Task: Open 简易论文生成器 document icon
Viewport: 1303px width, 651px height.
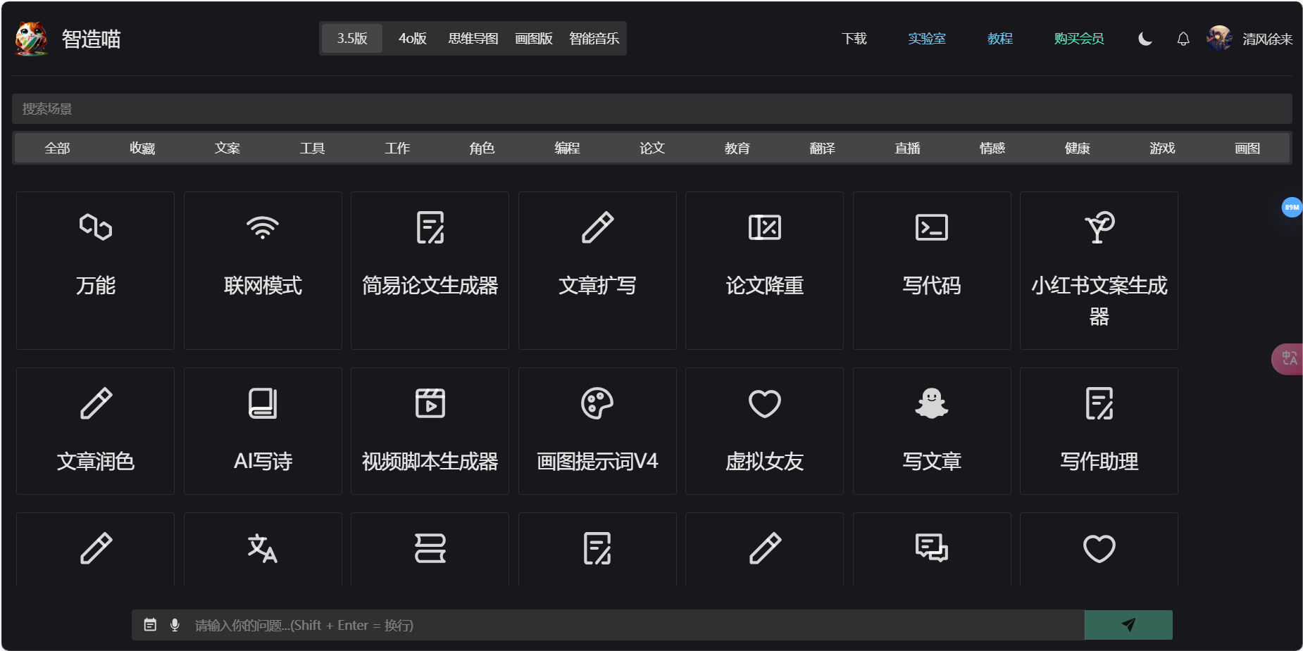Action: (x=430, y=227)
